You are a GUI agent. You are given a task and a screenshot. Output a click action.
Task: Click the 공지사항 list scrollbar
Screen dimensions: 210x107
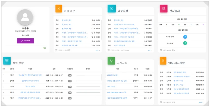tap(154, 78)
